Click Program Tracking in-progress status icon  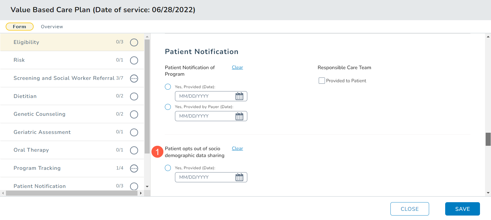click(x=134, y=168)
